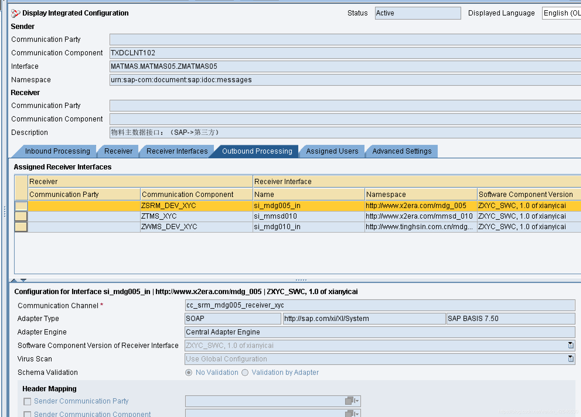Click the copy icon beside Sender Communication Component field
The width and height of the screenshot is (581, 417).
tap(349, 413)
